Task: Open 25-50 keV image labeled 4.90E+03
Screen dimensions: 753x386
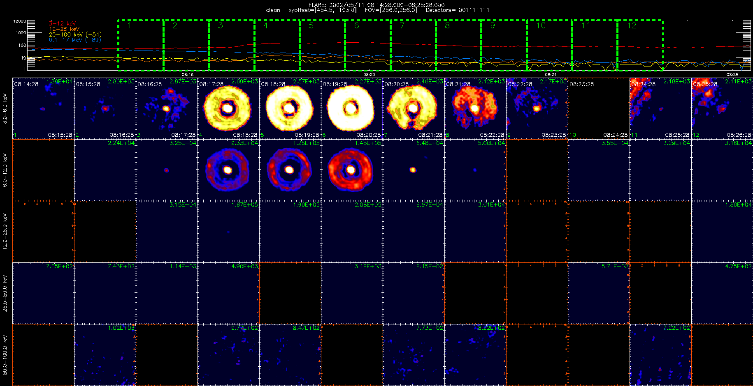Action: point(229,293)
